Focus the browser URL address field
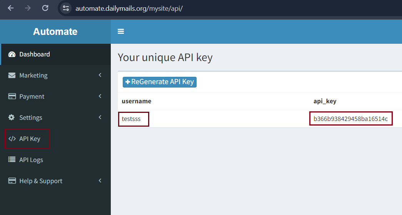The image size is (402, 215). click(192, 8)
